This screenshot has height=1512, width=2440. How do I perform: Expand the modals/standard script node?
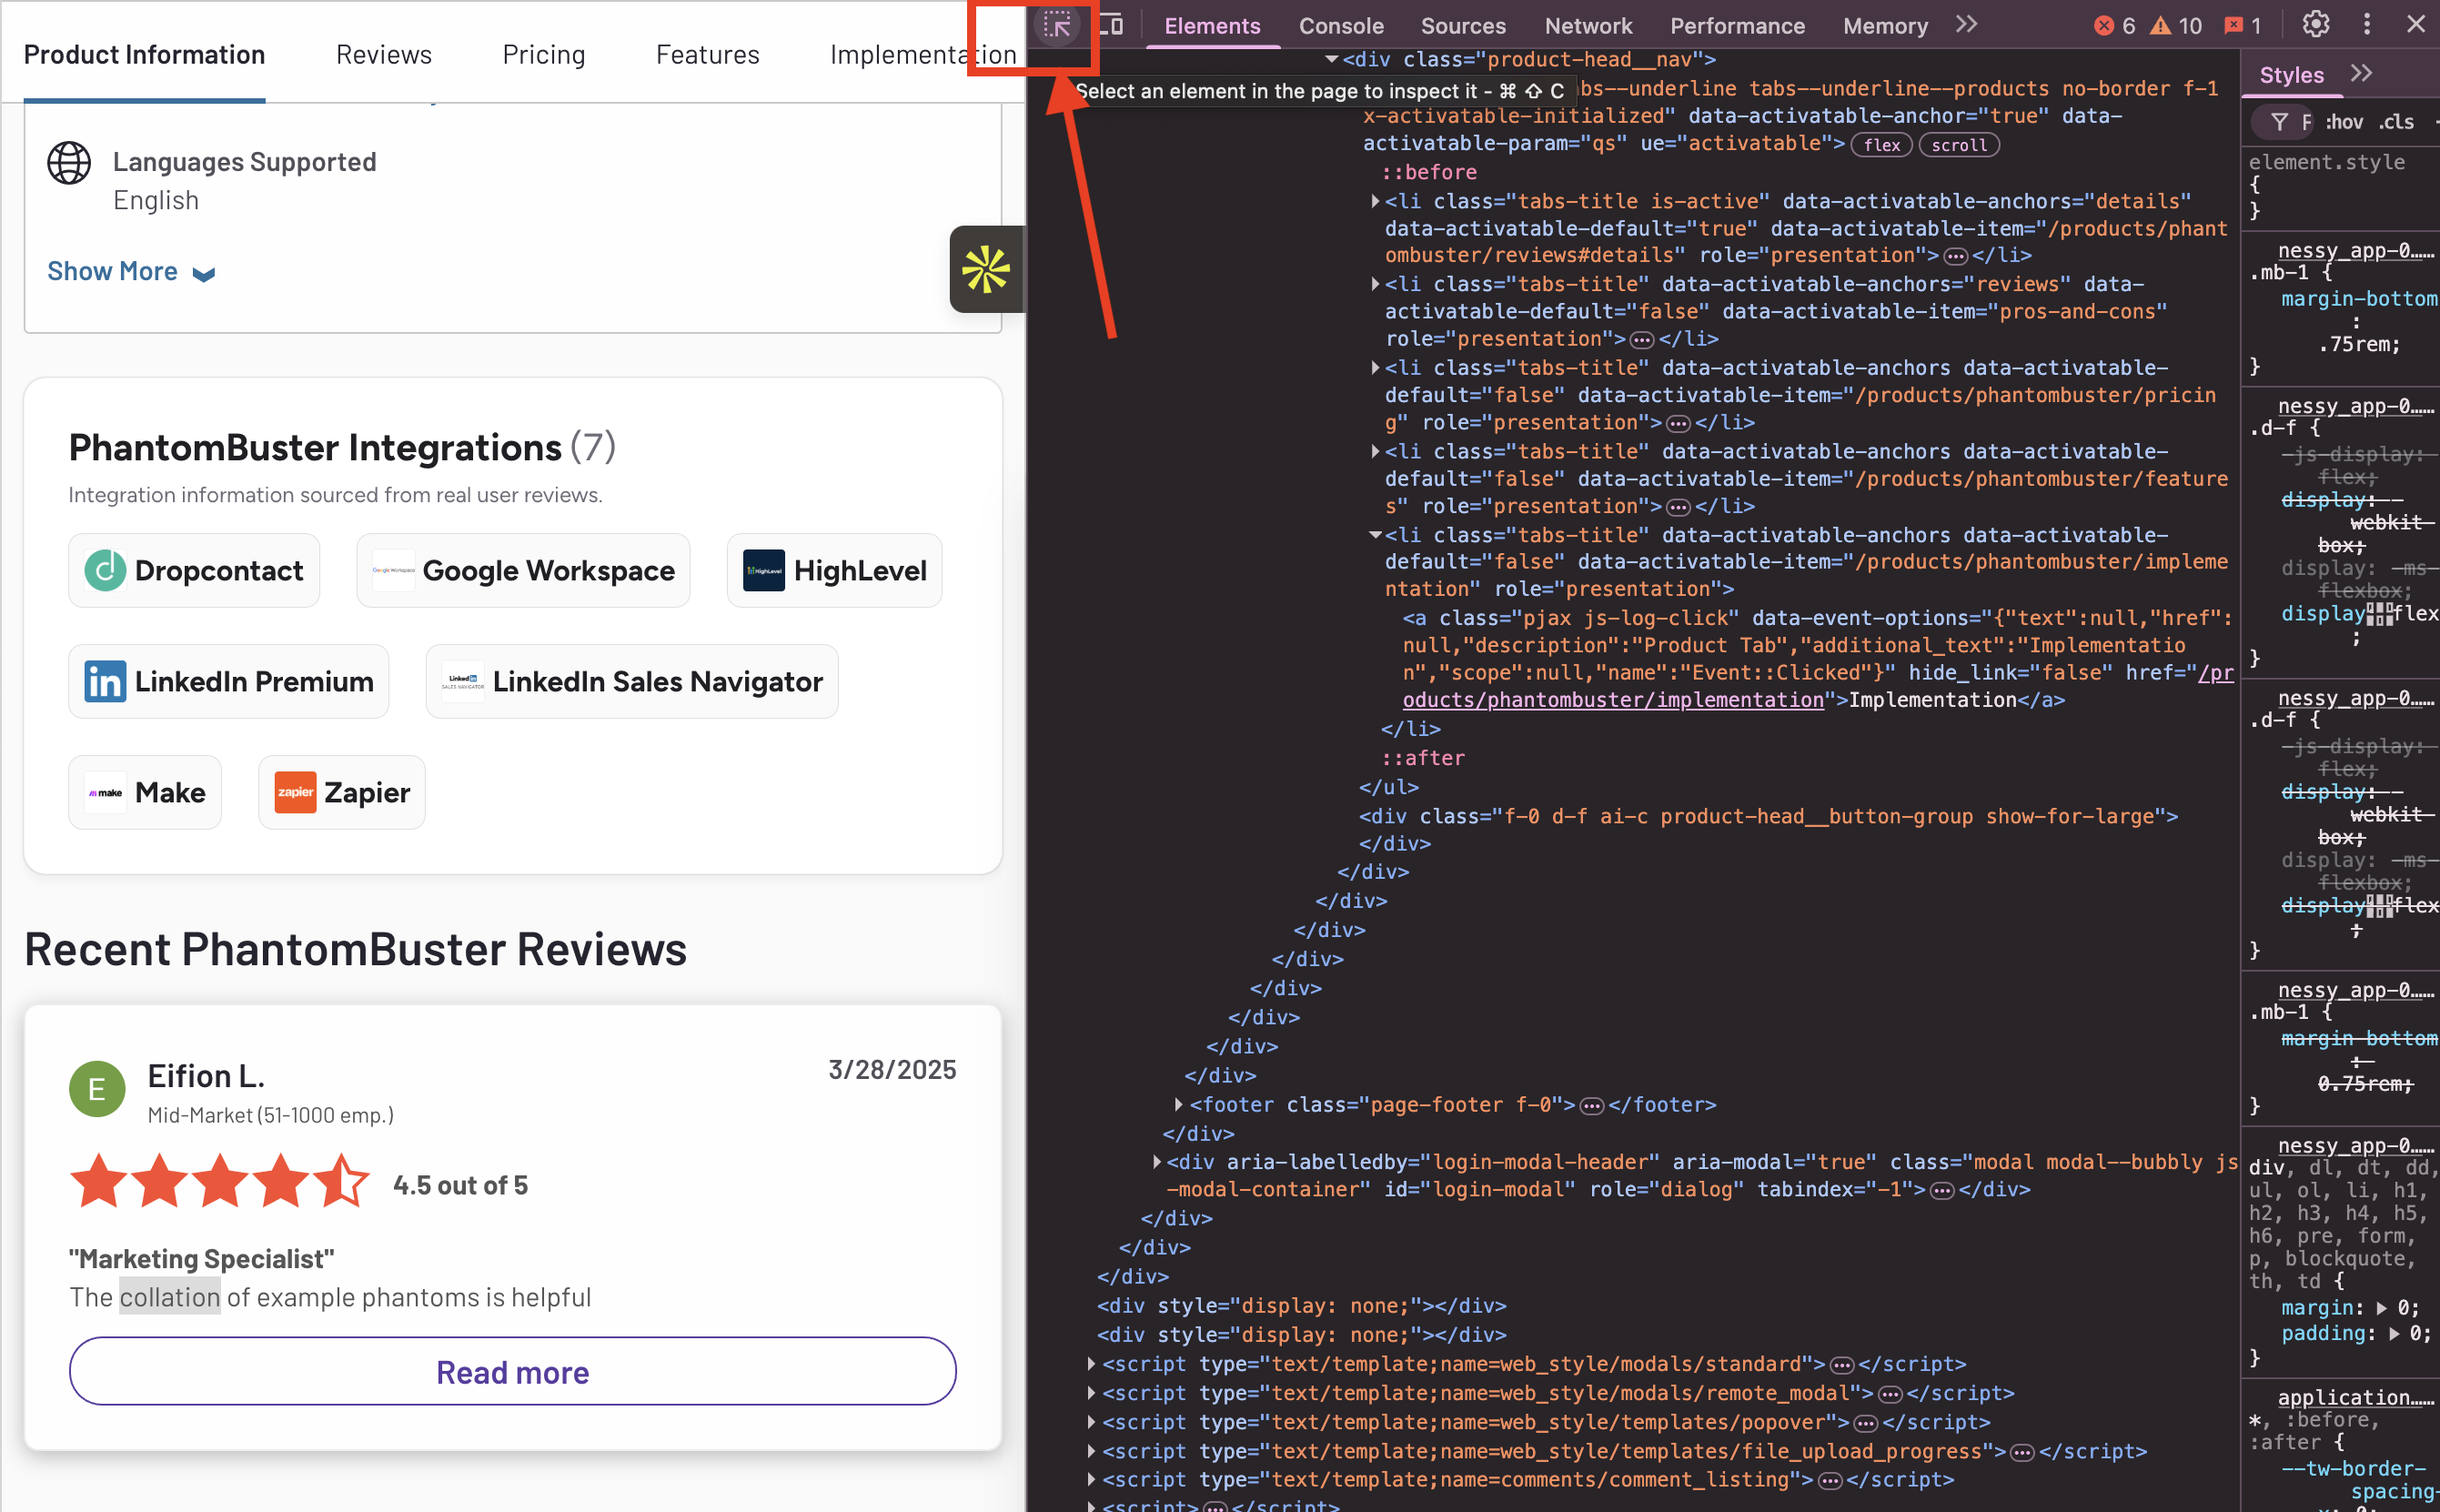pos(1091,1364)
